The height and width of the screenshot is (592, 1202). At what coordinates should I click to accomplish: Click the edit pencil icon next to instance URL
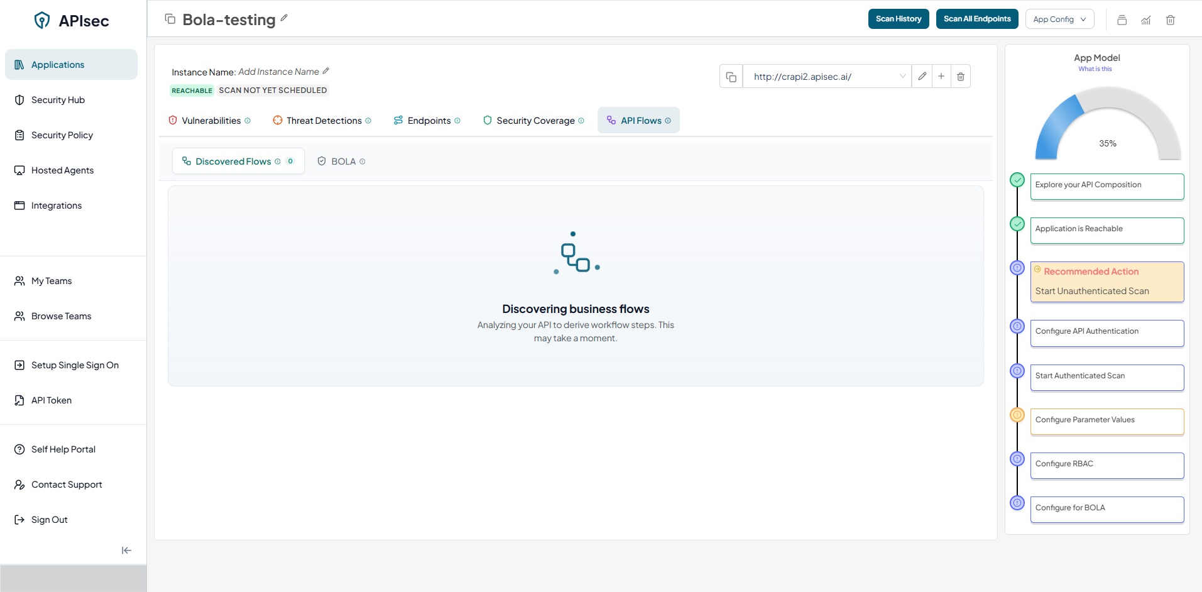coord(922,77)
